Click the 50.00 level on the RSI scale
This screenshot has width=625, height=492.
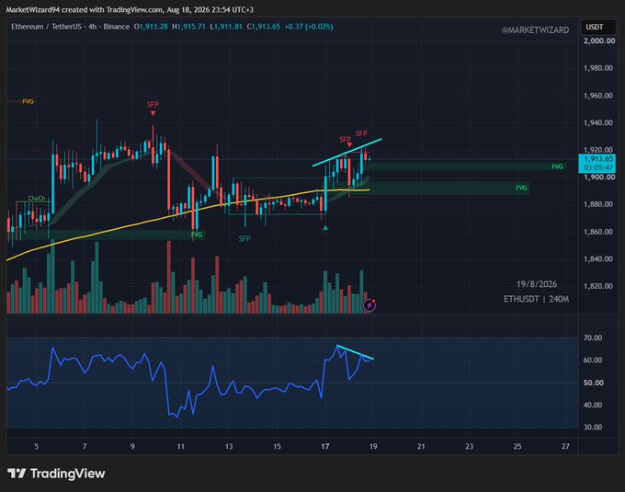(594, 383)
